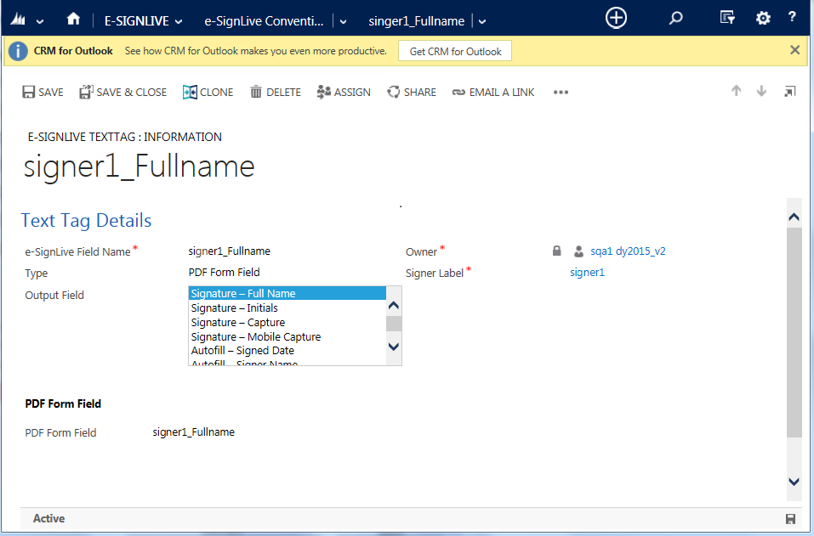814x536 pixels.
Task: Click the bold PDF Form Field section heading
Action: [x=63, y=403]
